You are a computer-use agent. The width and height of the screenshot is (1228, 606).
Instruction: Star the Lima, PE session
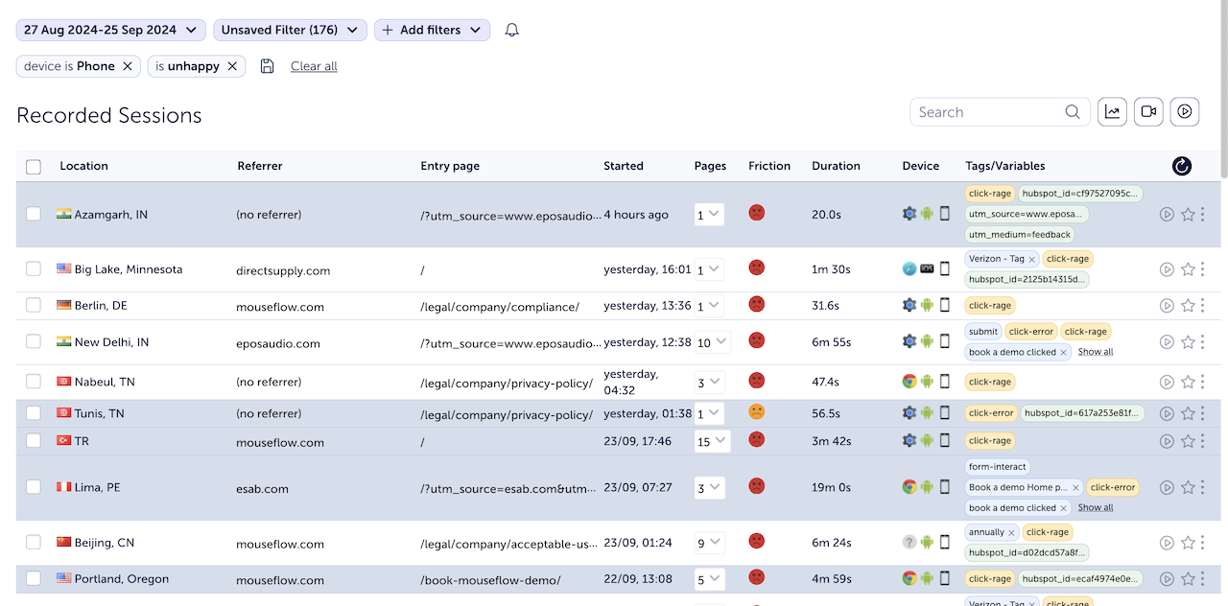coord(1188,487)
